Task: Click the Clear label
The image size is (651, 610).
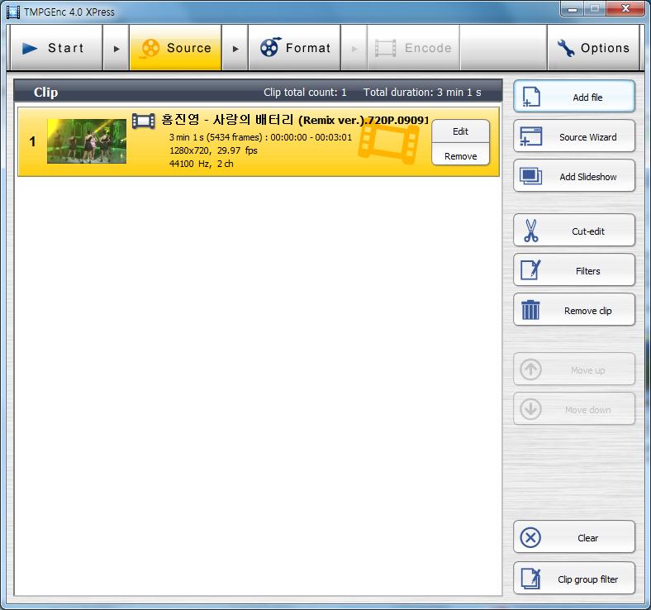Action: coord(588,538)
